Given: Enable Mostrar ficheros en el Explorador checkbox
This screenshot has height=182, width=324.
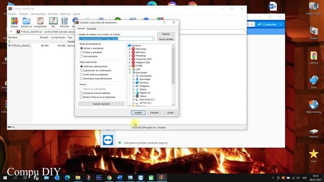Looking at the screenshot, I should pyautogui.click(x=82, y=97).
